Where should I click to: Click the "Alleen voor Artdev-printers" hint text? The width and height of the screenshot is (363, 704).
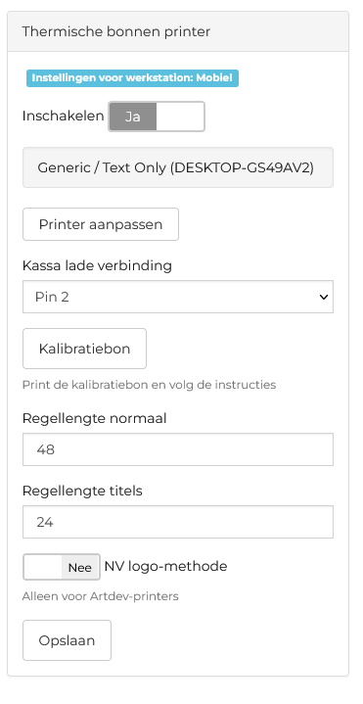click(101, 596)
